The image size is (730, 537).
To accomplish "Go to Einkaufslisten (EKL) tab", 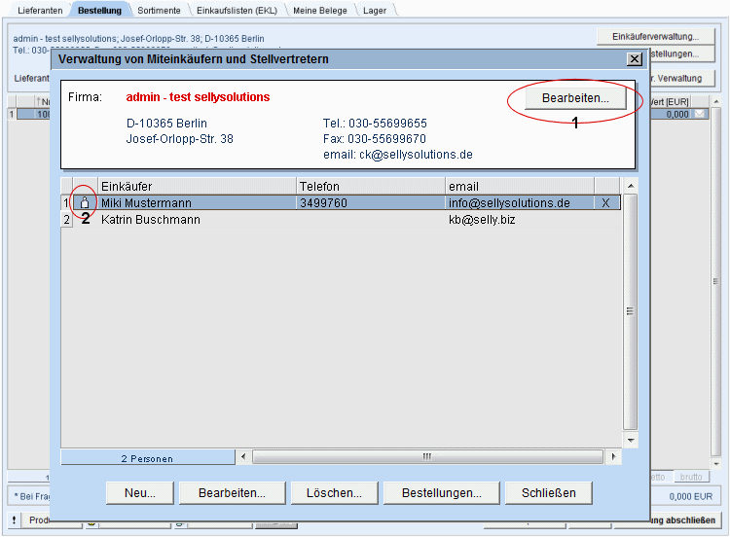I will tap(237, 10).
